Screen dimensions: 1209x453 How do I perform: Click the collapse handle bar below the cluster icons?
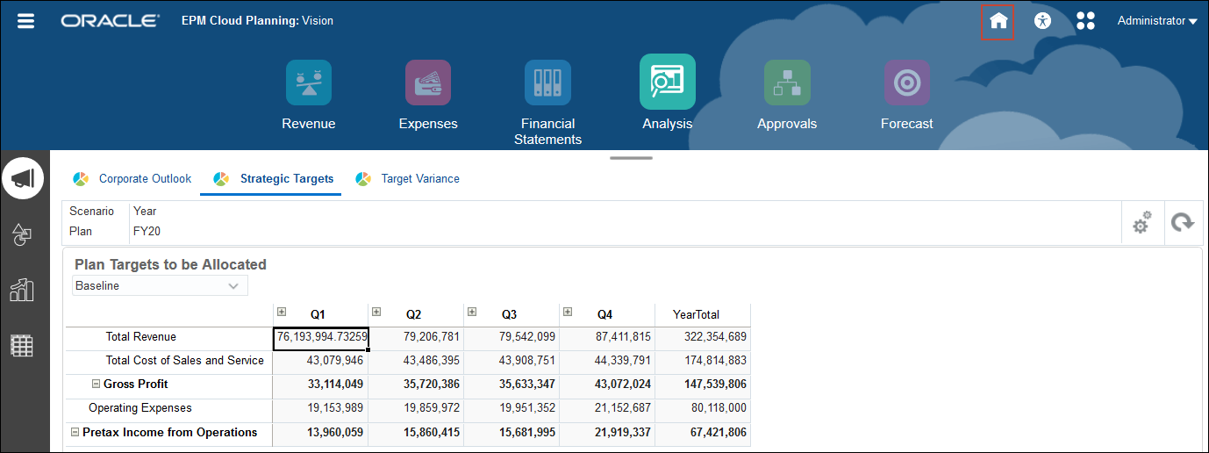tap(632, 158)
